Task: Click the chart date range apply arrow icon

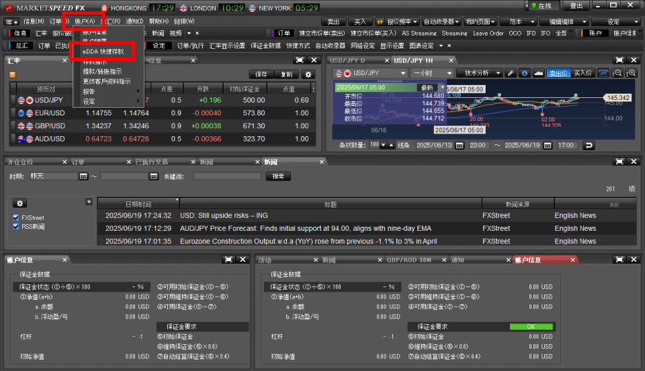Action: coord(589,146)
